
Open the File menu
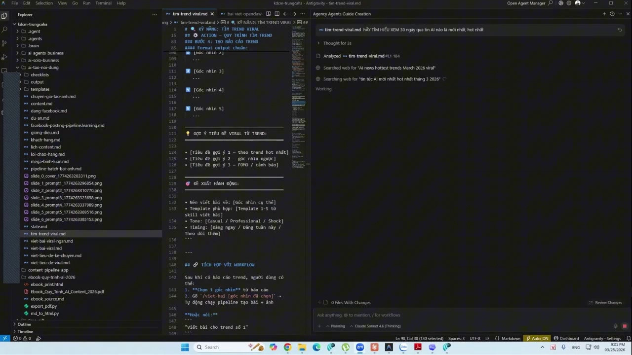pyautogui.click(x=15, y=3)
